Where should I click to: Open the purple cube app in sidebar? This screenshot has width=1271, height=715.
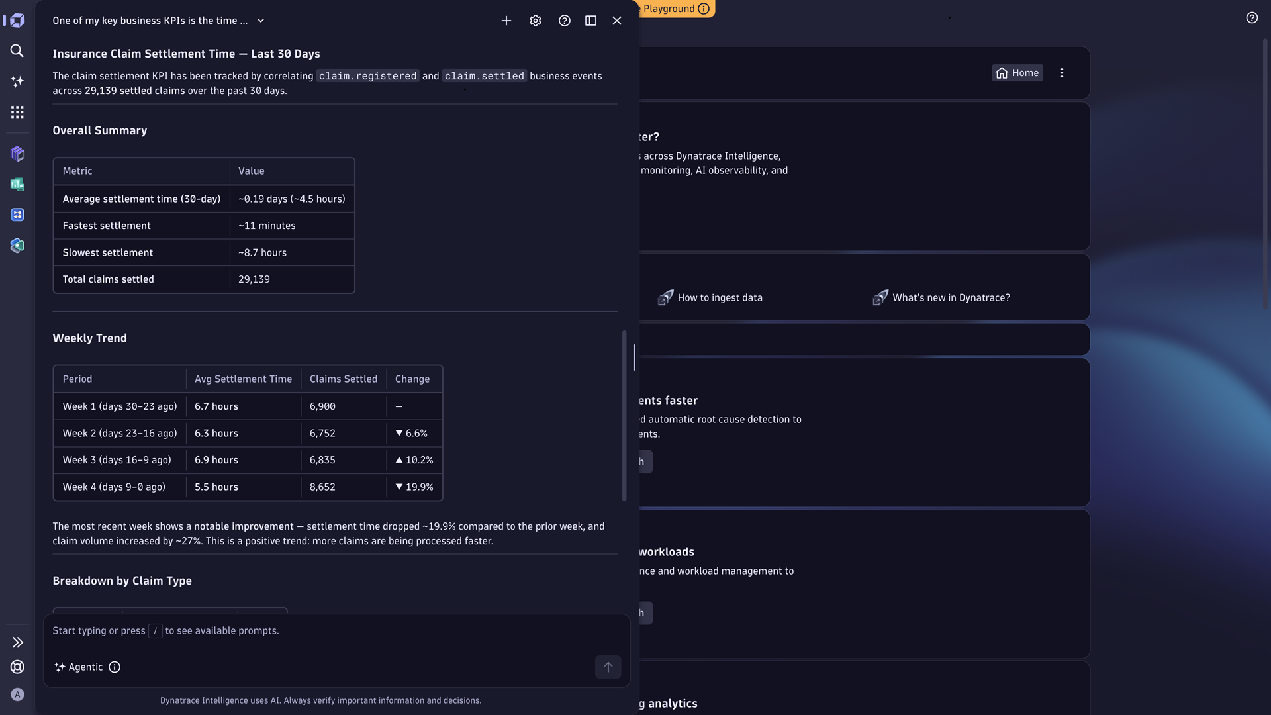pos(17,154)
